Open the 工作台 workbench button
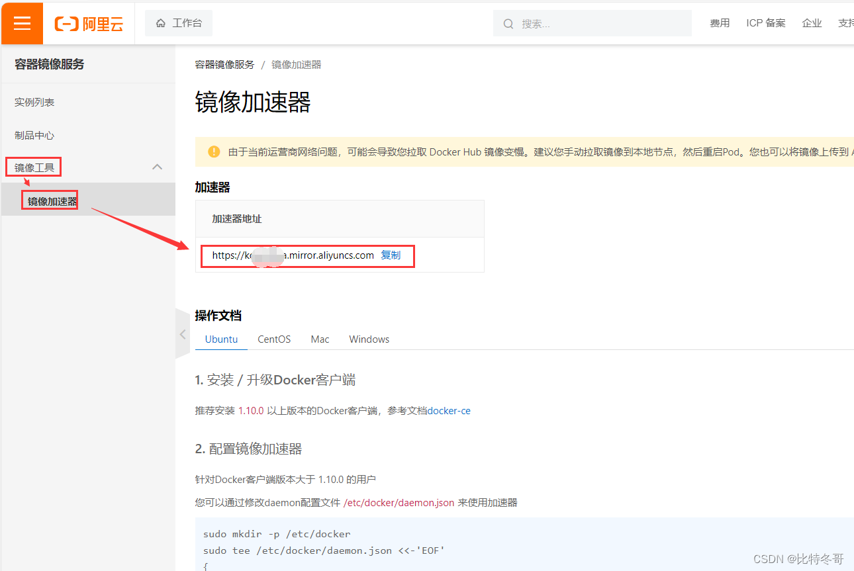 [x=179, y=23]
